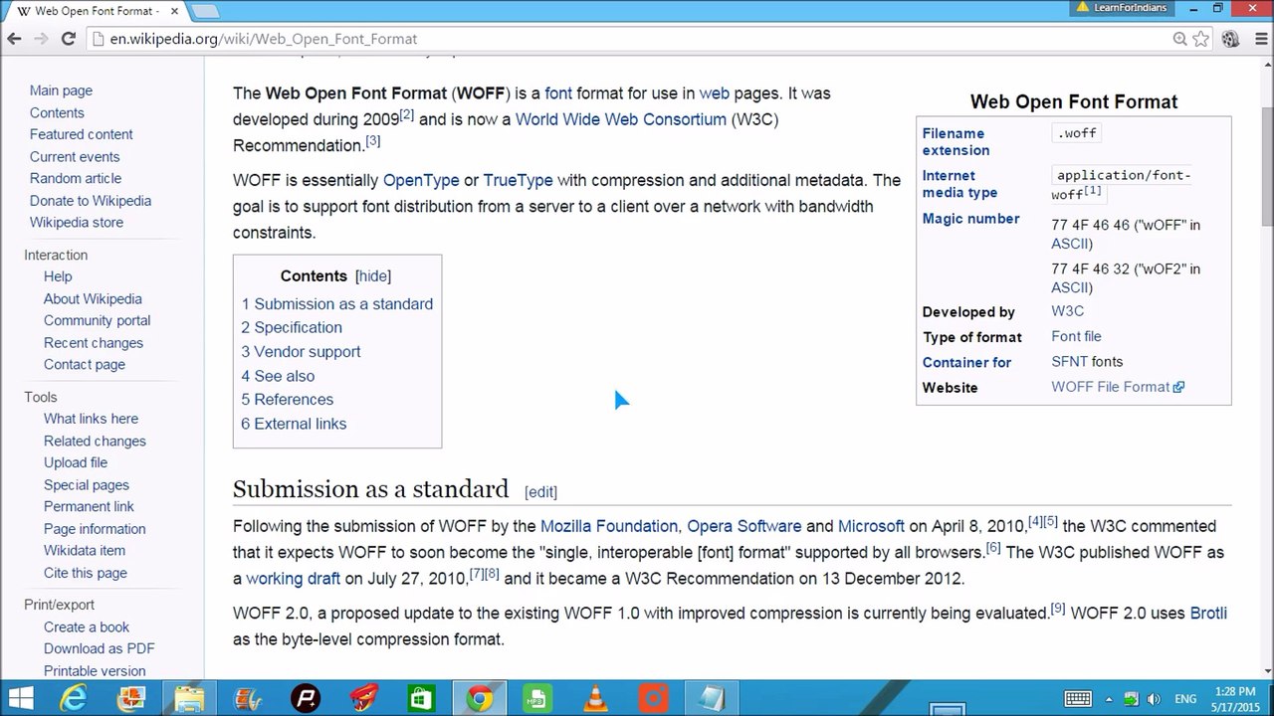Jump to See also in Contents
The height and width of the screenshot is (716, 1274).
click(x=278, y=376)
